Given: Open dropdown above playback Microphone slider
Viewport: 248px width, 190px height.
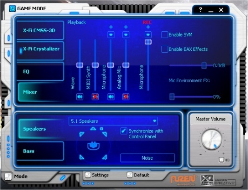Looking at the screenshot, I should pyautogui.click(x=111, y=35).
